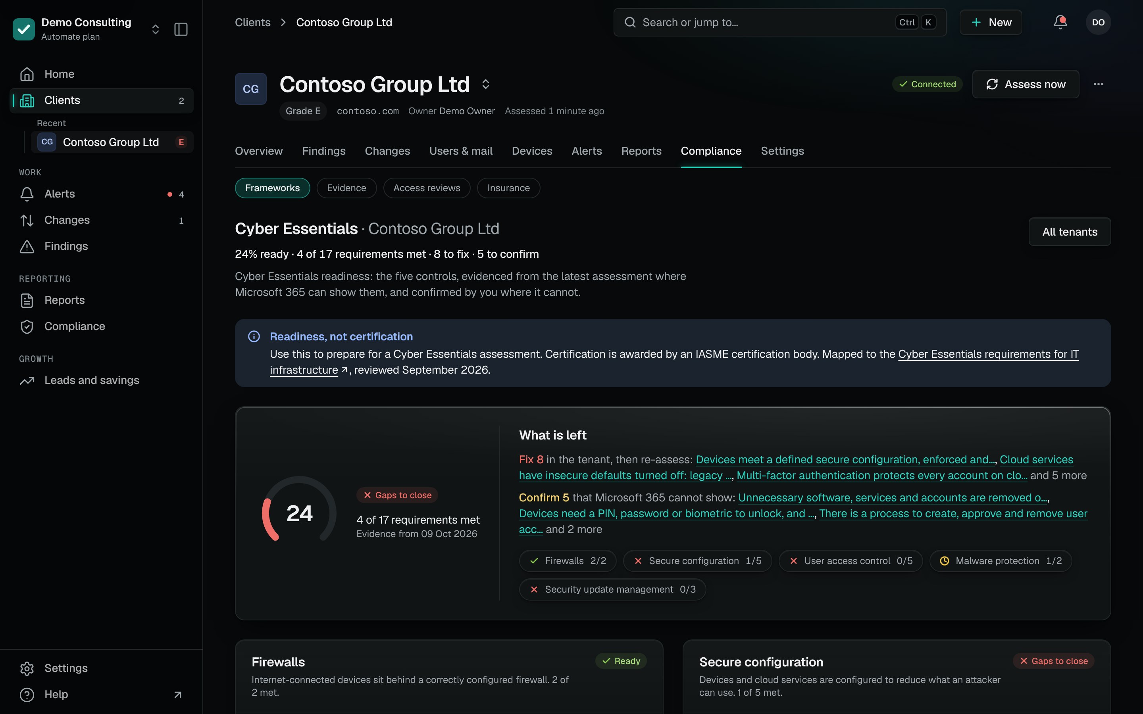
Task: Open Help external link in sidebar
Action: tap(102, 695)
